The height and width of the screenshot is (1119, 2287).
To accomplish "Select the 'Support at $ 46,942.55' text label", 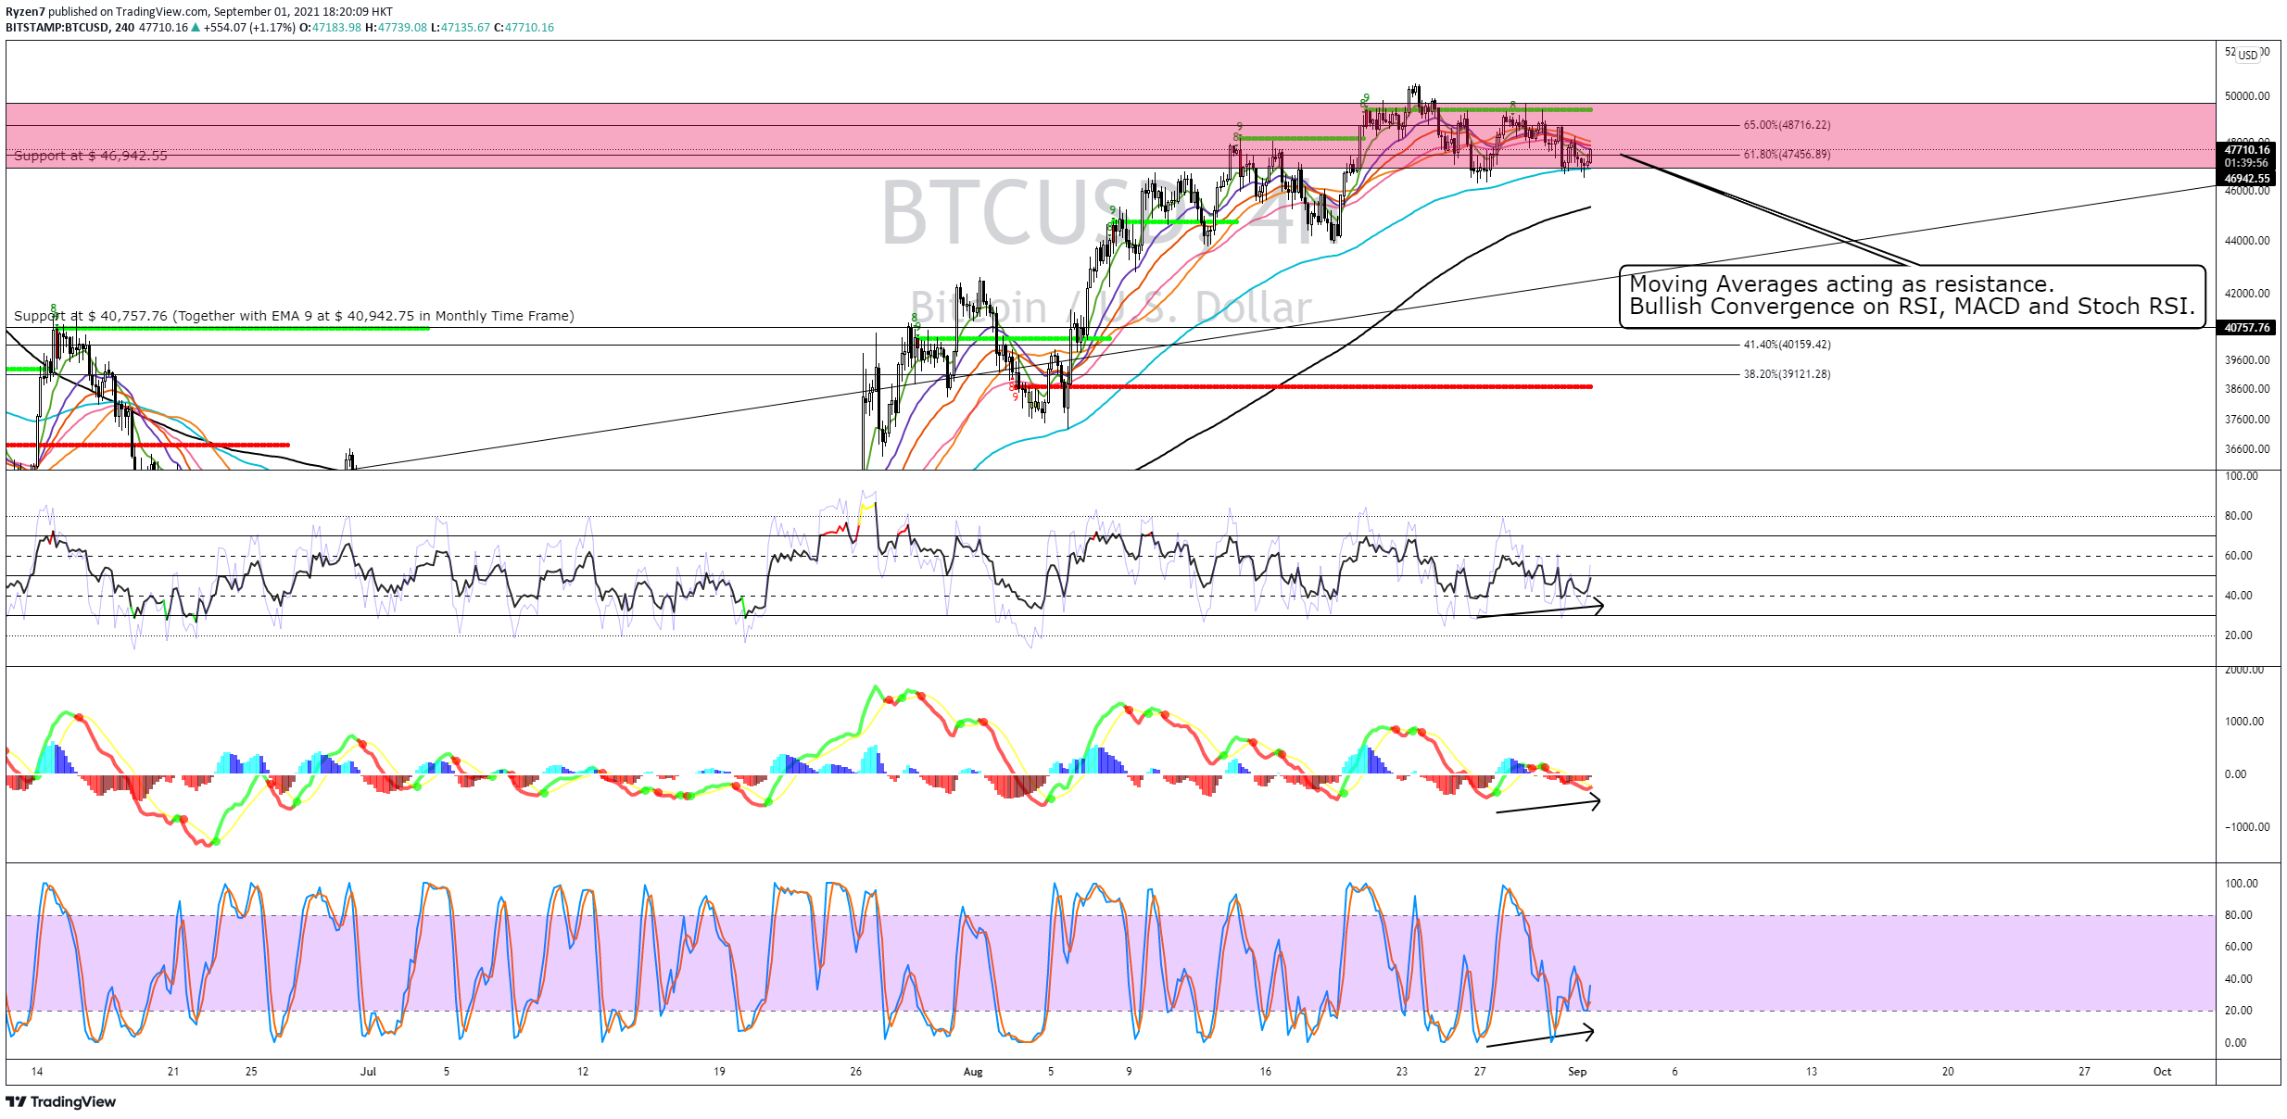I will (x=91, y=156).
